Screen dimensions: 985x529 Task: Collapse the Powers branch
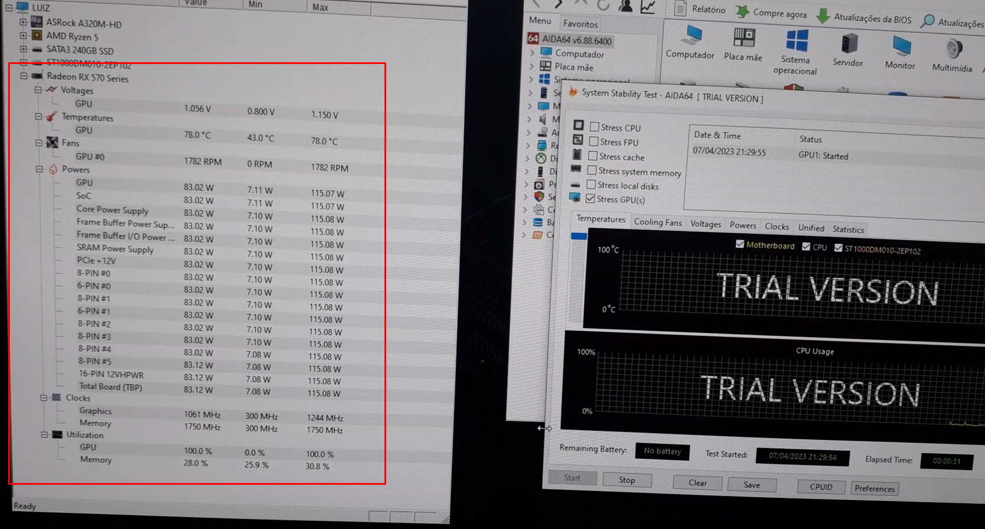pyautogui.click(x=40, y=169)
